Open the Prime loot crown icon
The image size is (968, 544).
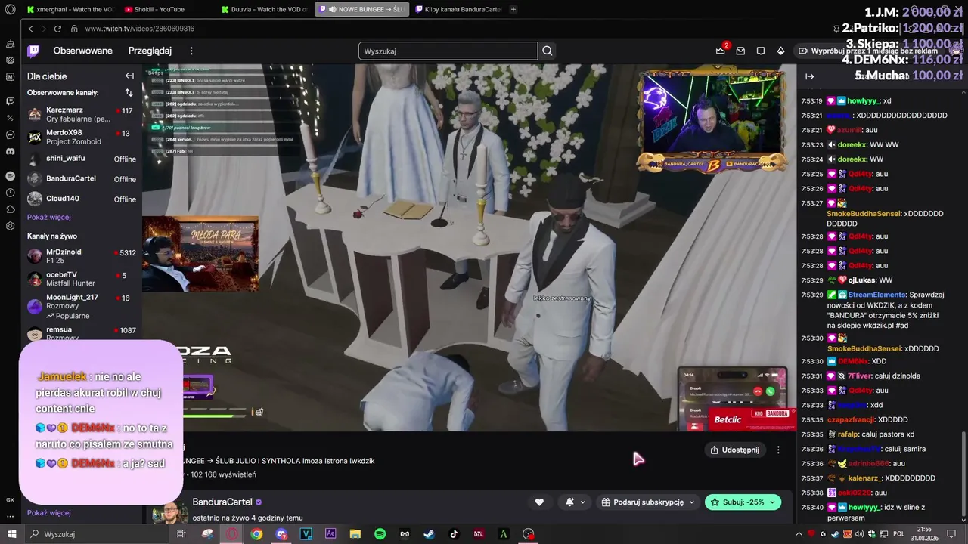pyautogui.click(x=720, y=51)
